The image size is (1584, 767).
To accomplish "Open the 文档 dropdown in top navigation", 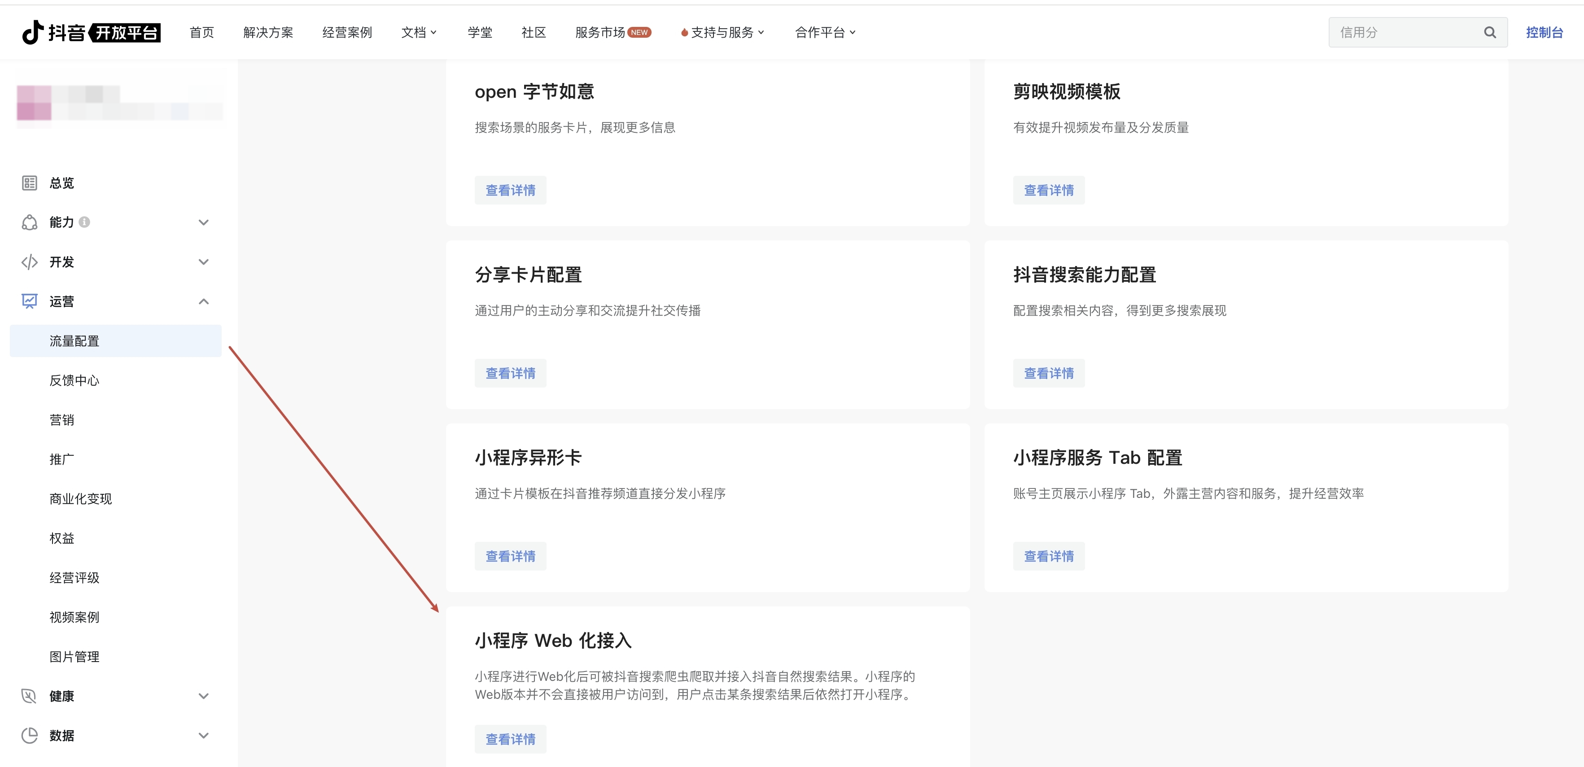I will coord(419,32).
